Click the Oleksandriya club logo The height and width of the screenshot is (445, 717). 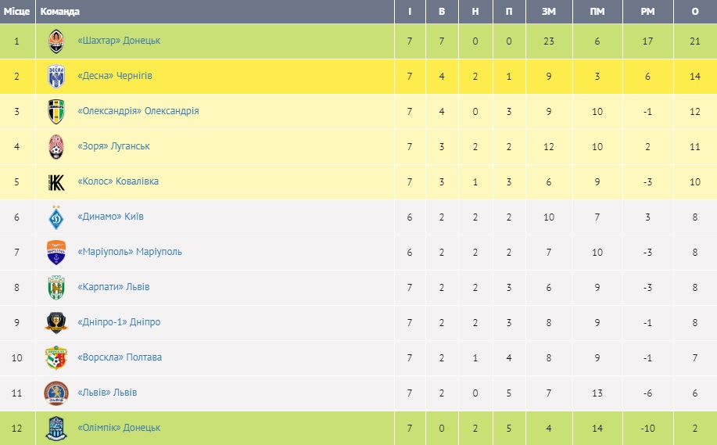[x=56, y=111]
